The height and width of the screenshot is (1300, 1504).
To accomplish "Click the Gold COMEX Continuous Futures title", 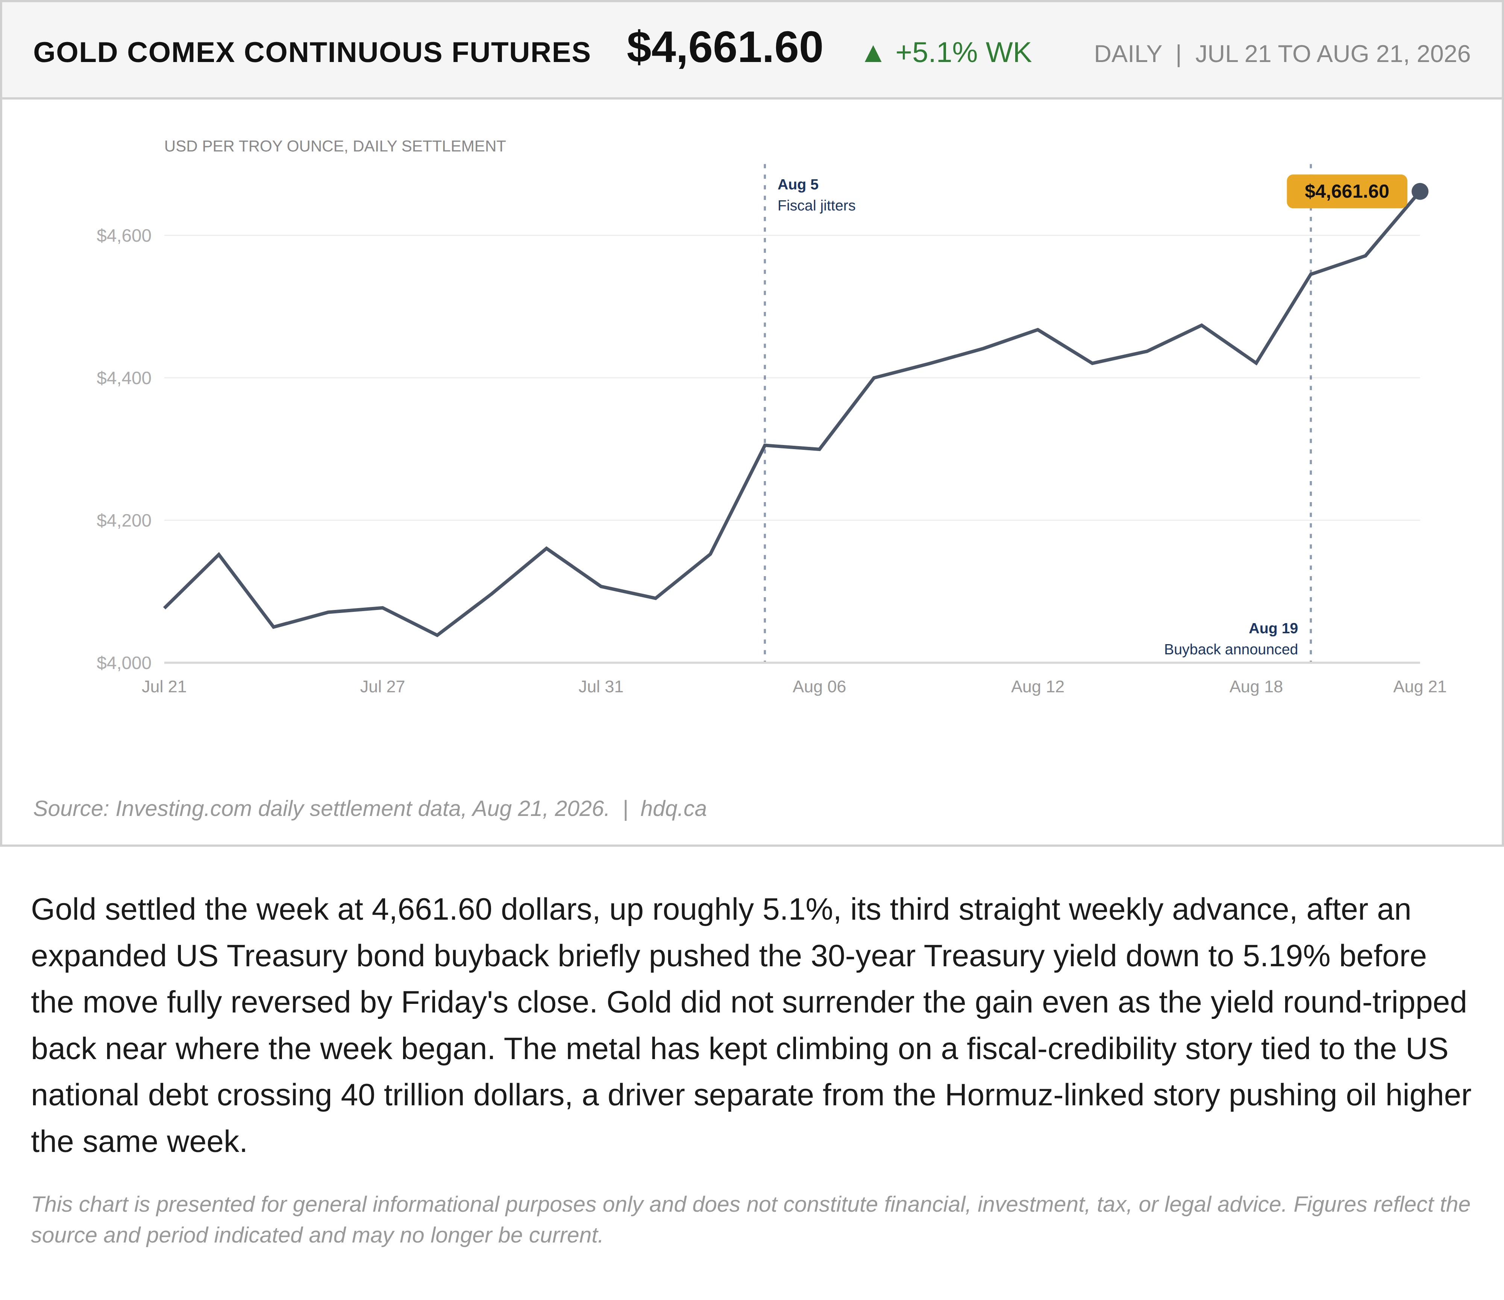I will [x=312, y=53].
